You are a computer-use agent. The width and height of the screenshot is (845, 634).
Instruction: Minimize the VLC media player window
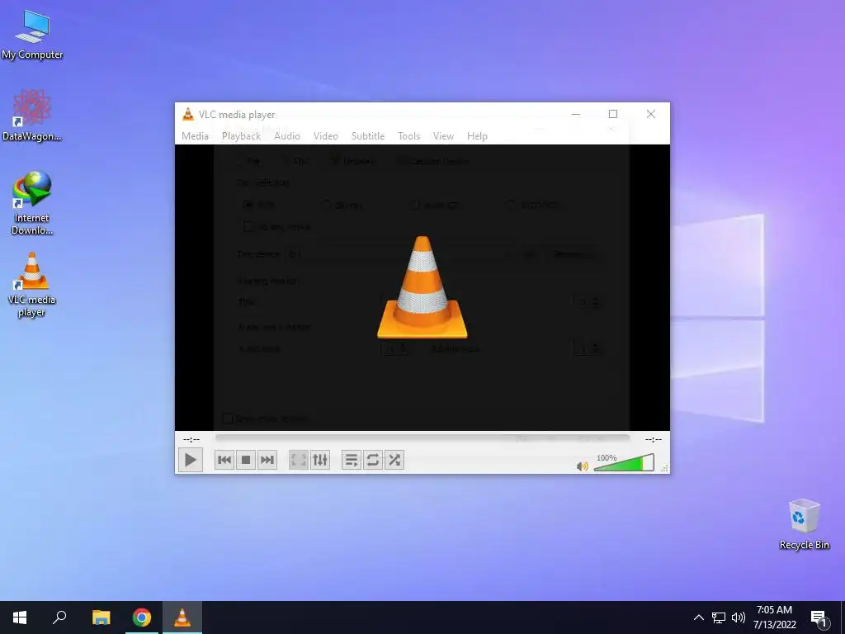tap(575, 114)
